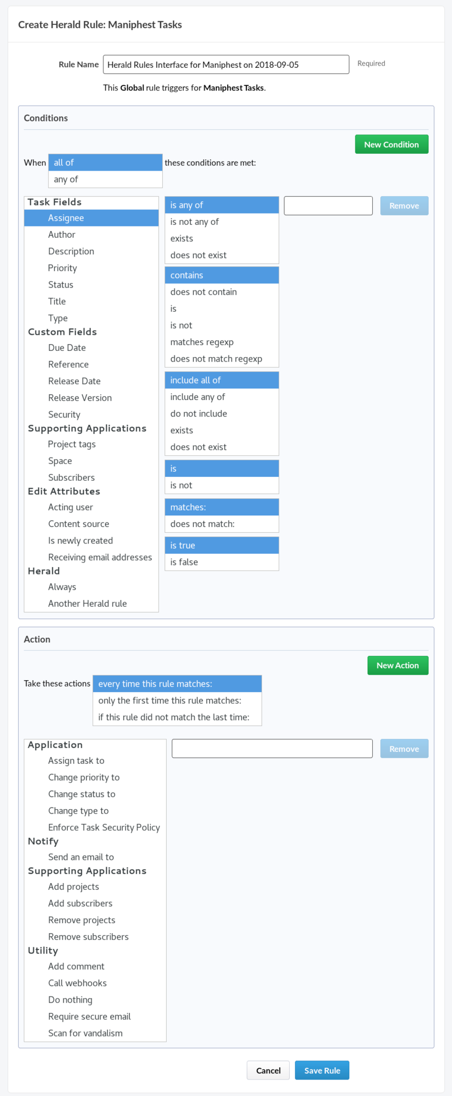Select 'only the first time this rule matches:'
452x1096 pixels.
(177, 701)
